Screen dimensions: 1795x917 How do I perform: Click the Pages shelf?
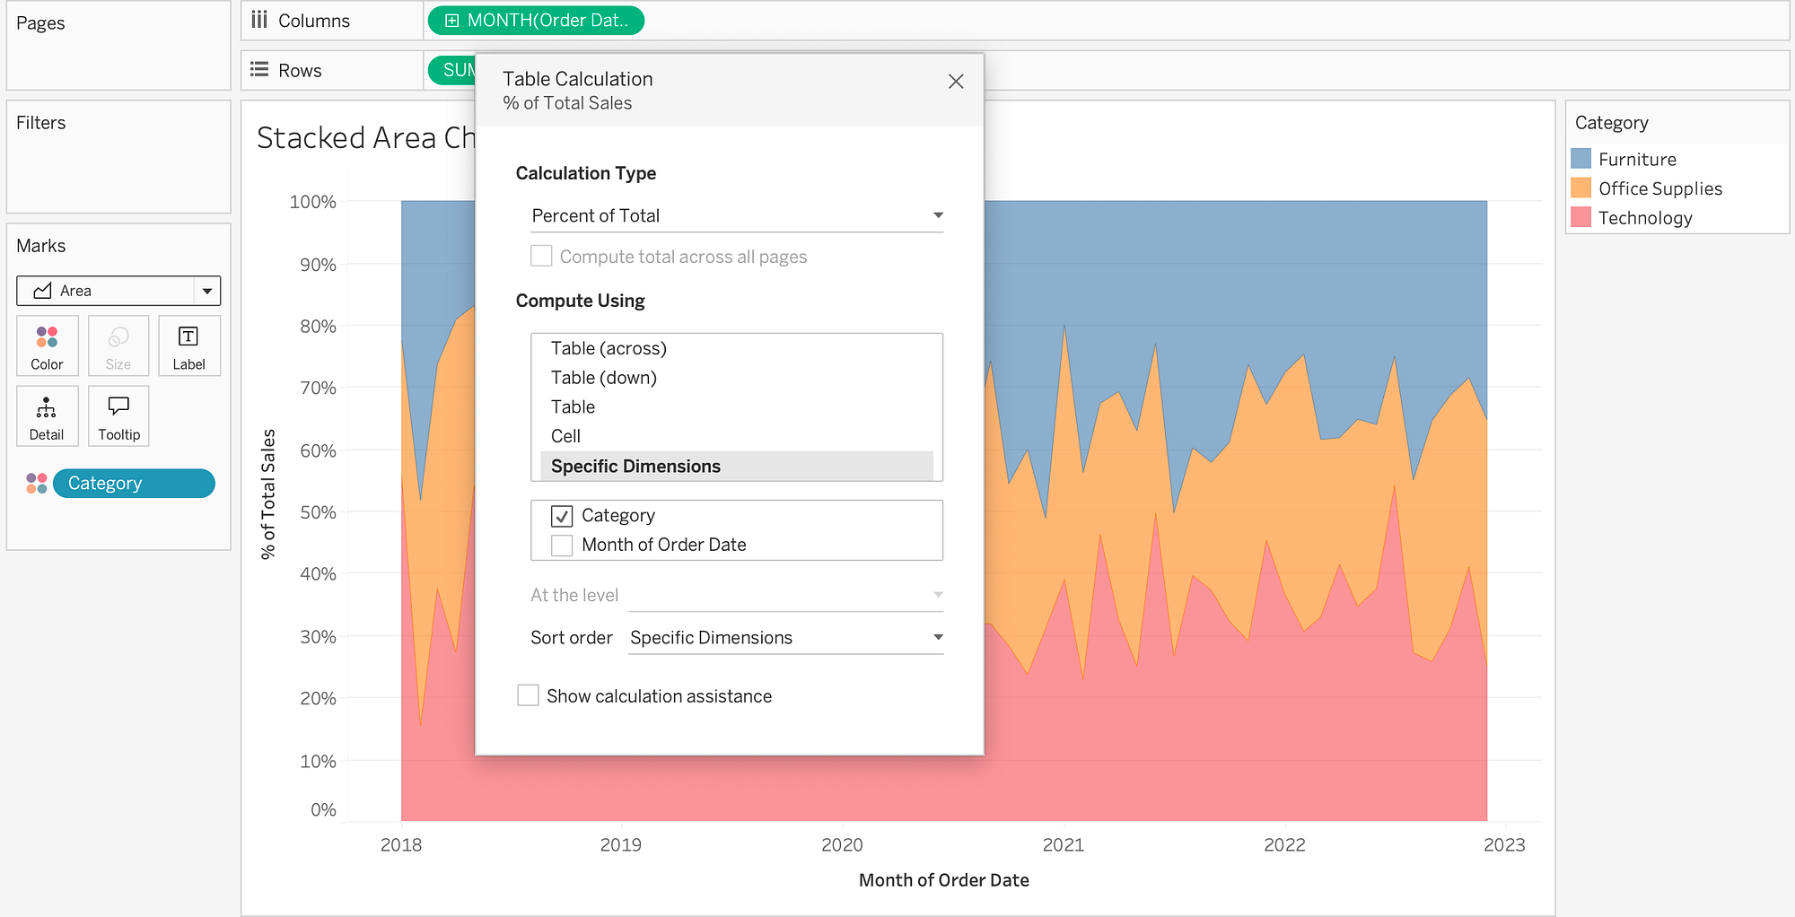coord(118,45)
